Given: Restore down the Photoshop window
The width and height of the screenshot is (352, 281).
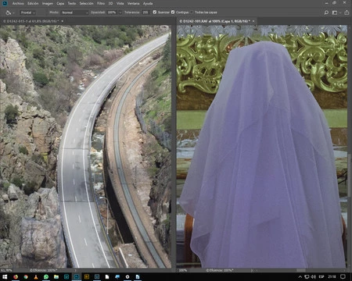Looking at the screenshot, I should (335, 3).
